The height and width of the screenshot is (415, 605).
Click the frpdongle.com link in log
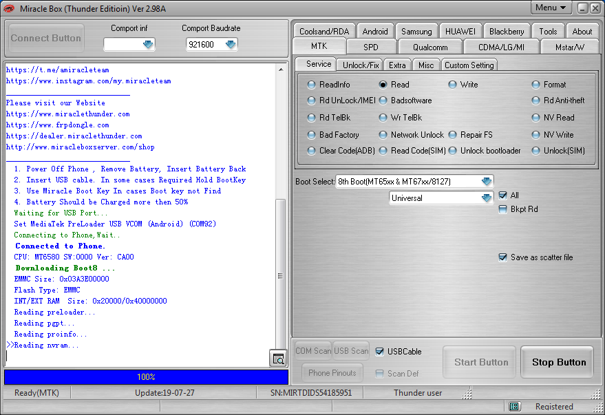[x=58, y=125]
